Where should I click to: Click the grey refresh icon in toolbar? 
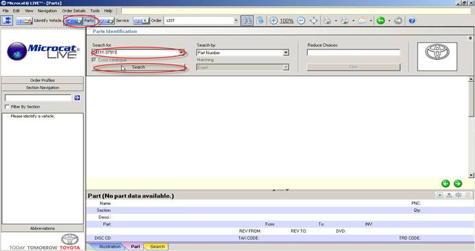(398, 21)
